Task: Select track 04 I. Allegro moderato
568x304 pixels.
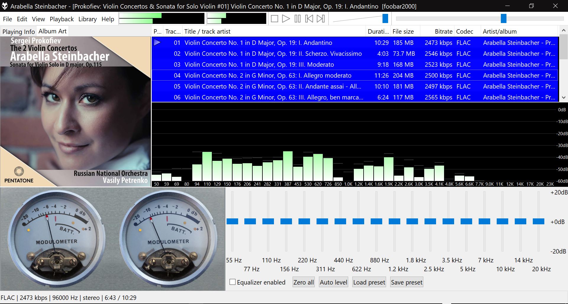Action: (355, 76)
